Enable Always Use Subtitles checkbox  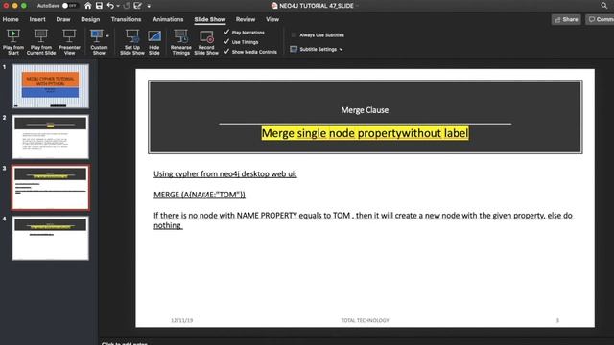click(294, 35)
